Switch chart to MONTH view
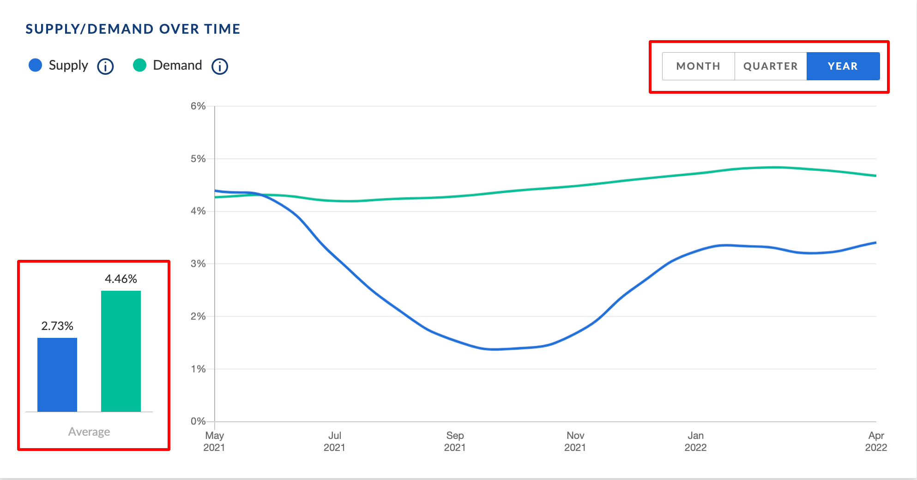 point(698,66)
